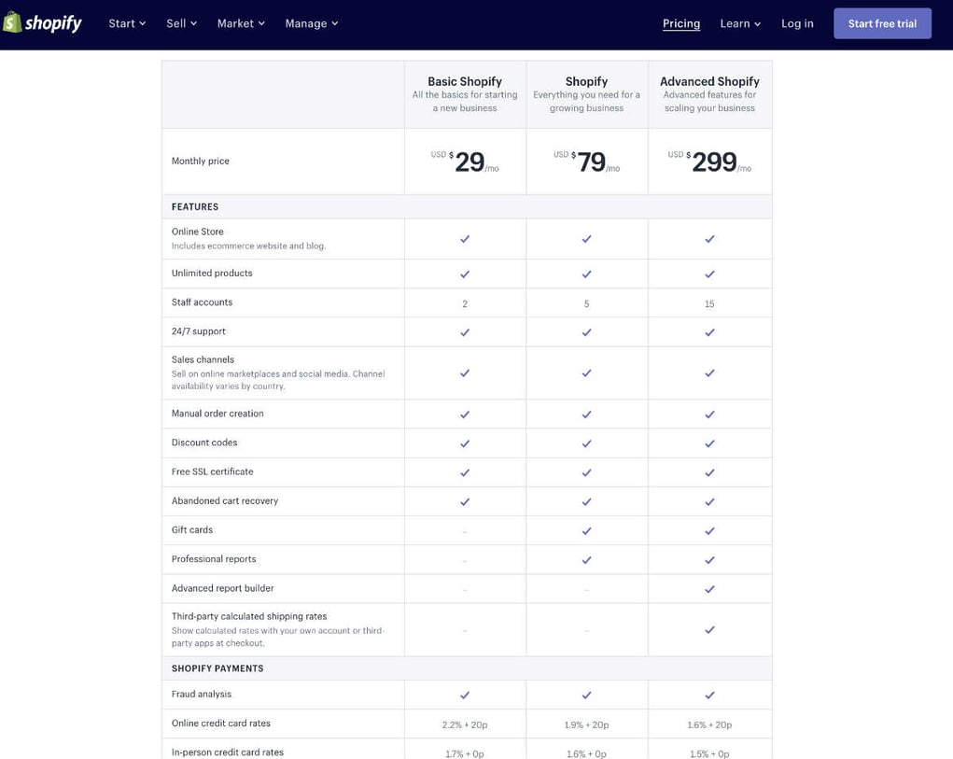Screen dimensions: 953x759
Task: Click the Start free trial button
Action: tap(882, 22)
